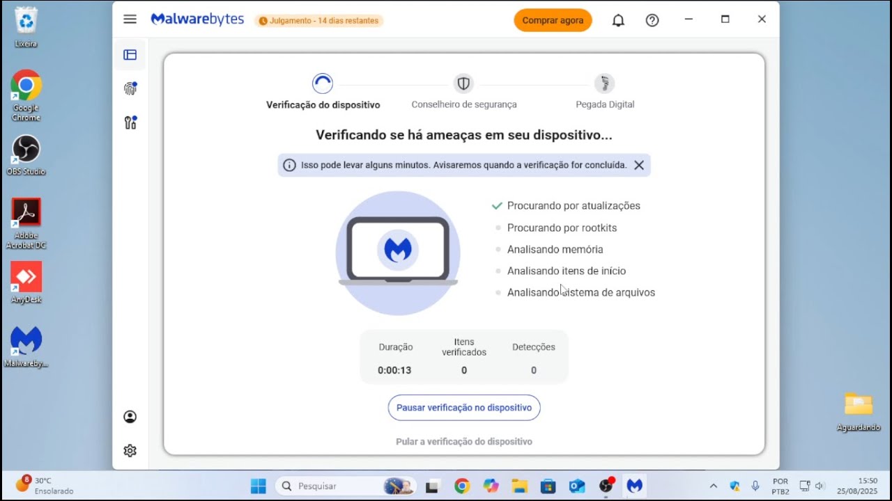Open the account profile icon in sidebar
The width and height of the screenshot is (892, 501).
tap(130, 417)
